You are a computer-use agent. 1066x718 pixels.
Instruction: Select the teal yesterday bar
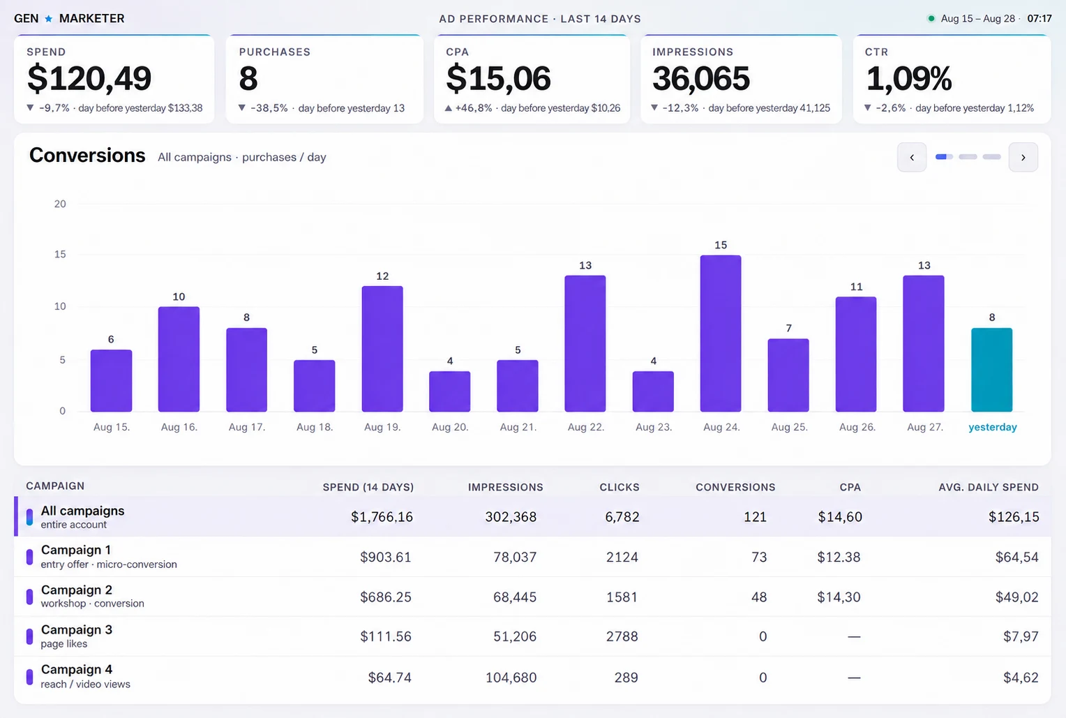(992, 370)
